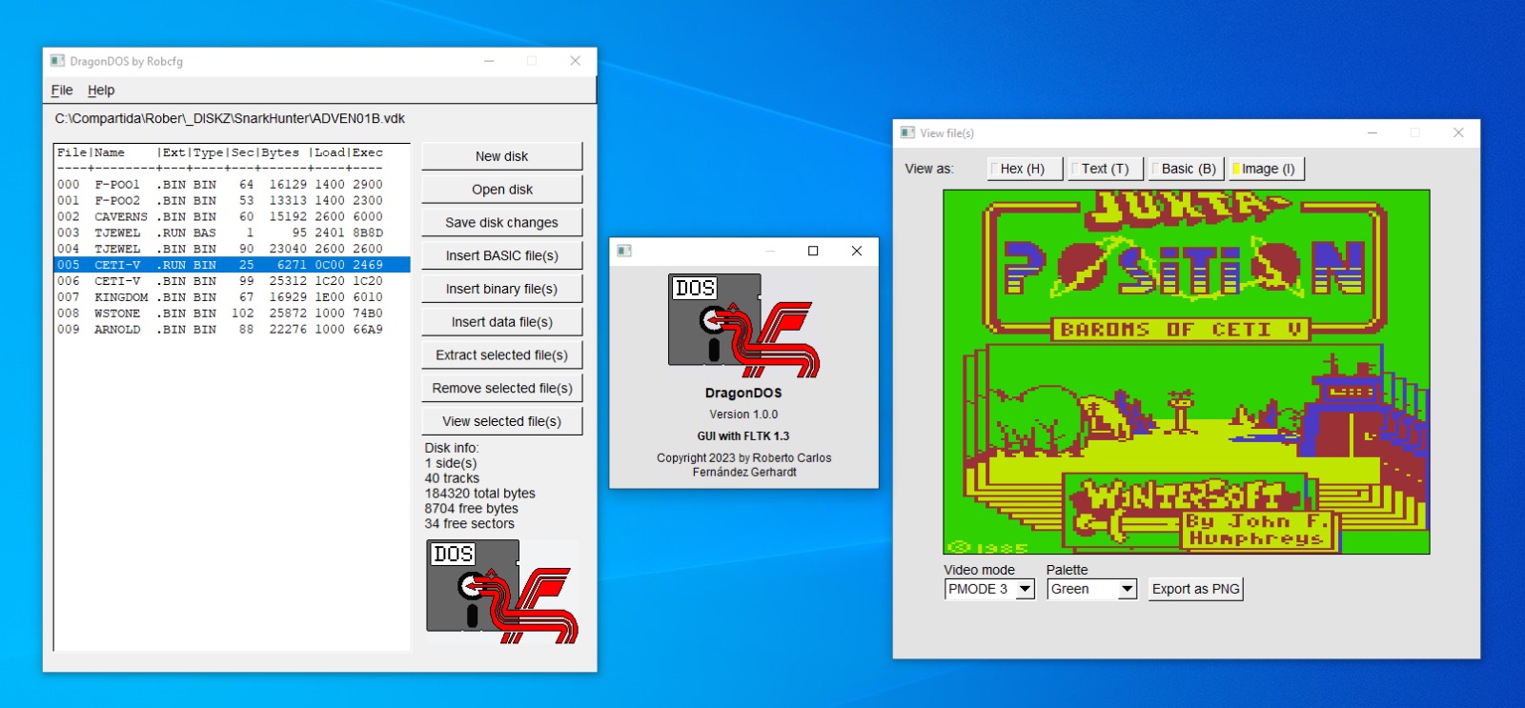
Task: Click Export as PNG button
Action: [x=1196, y=589]
